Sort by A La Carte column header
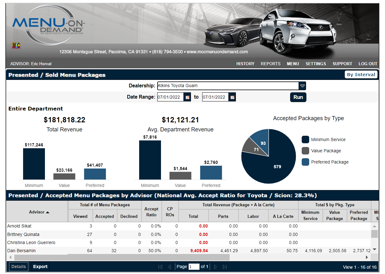Viewport: 385px width, 274px height. click(283, 216)
